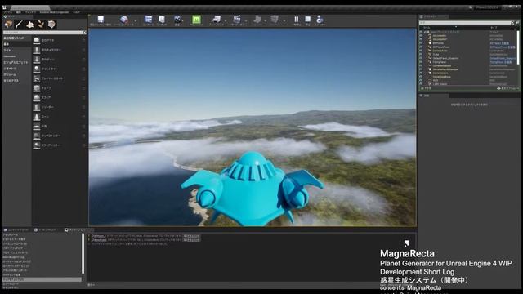Select the Geometry Editing mode icon
The width and height of the screenshot is (523, 294).
point(51,24)
